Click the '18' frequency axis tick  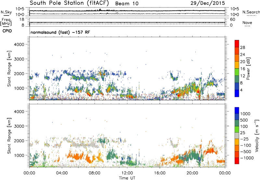[22, 19]
